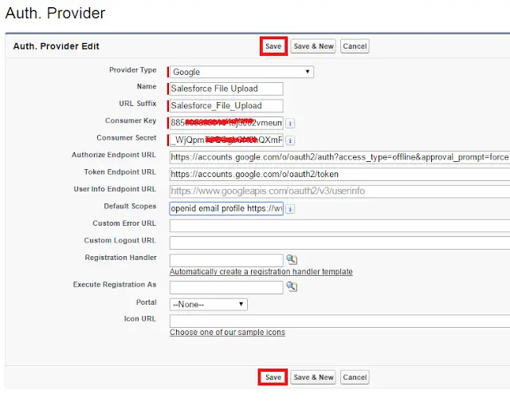Click the Token Endpoint URL field
The image size is (510, 414).
(340, 175)
